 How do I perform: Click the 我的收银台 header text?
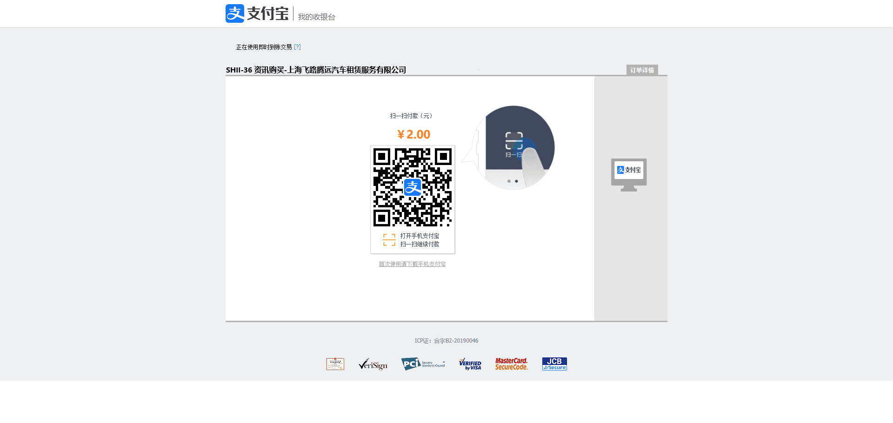317,17
